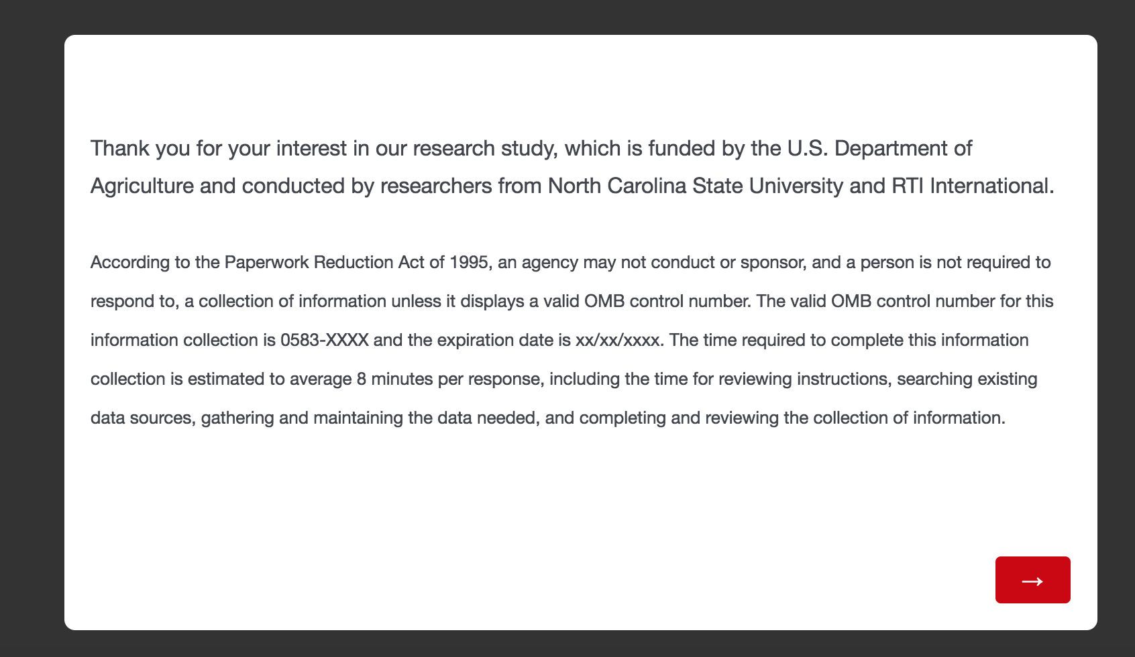The width and height of the screenshot is (1135, 657).
Task: Click the year "1995" in the paragraph
Action: point(469,262)
